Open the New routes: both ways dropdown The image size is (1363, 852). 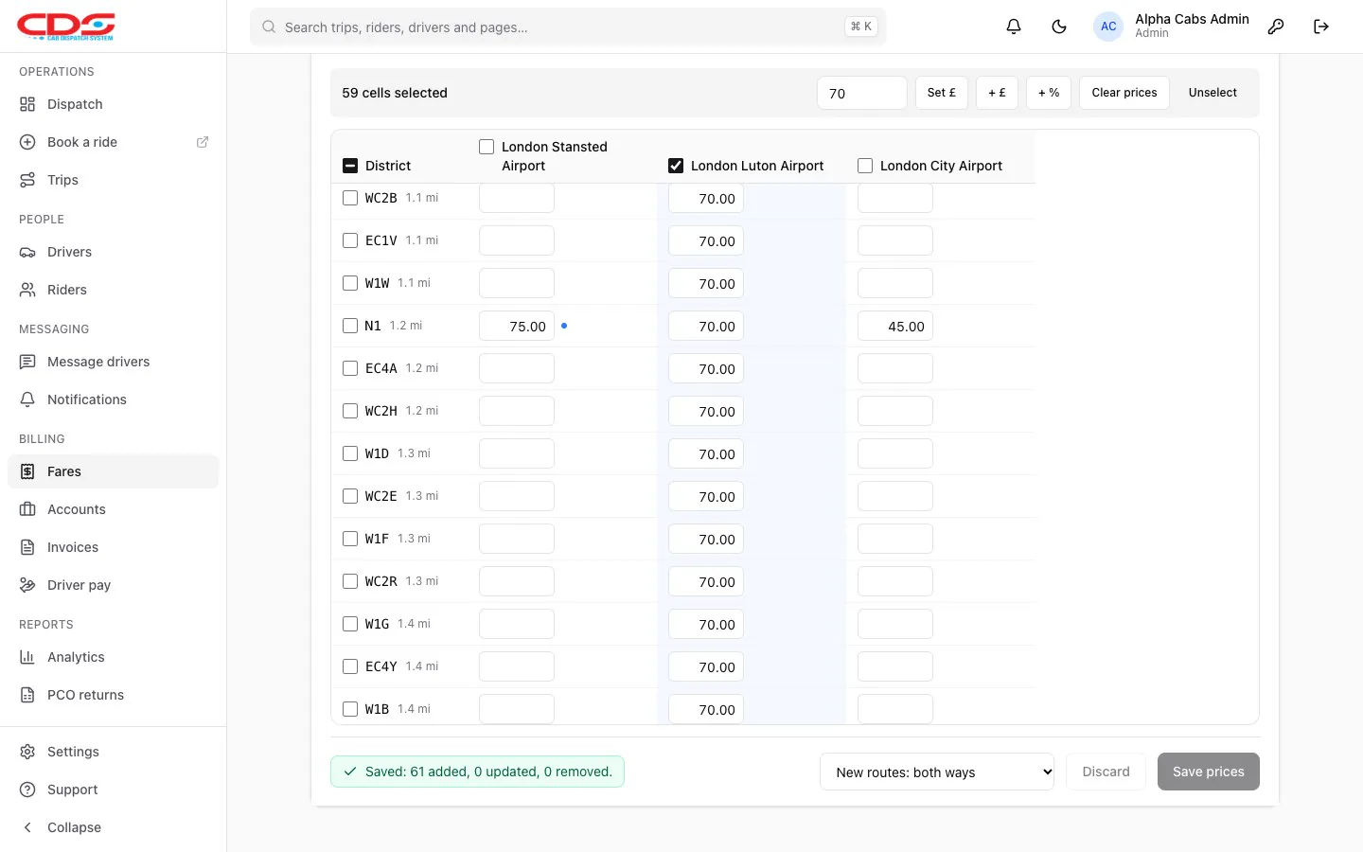point(937,772)
